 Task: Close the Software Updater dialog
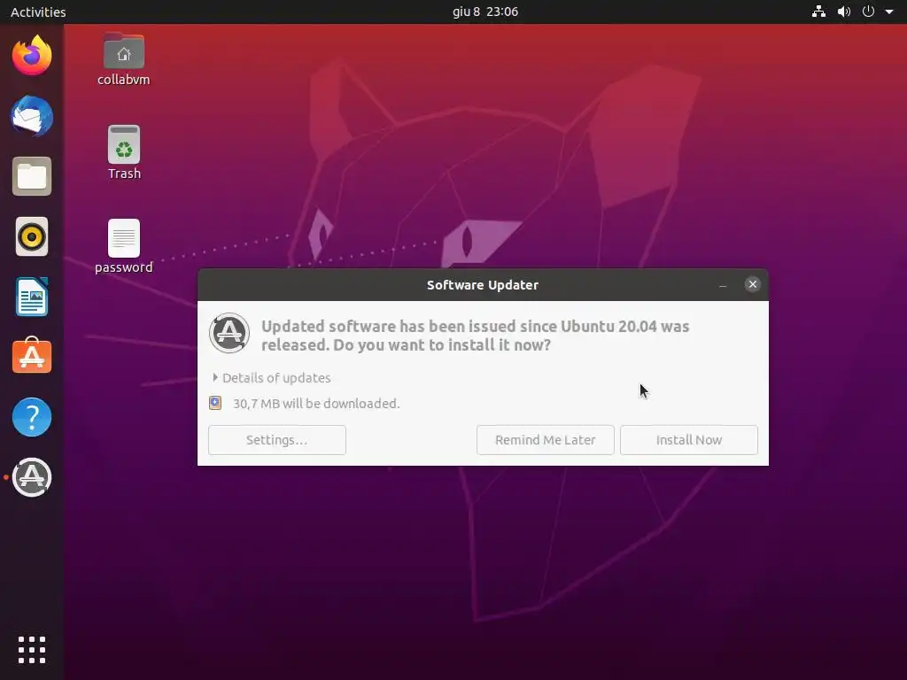[753, 284]
